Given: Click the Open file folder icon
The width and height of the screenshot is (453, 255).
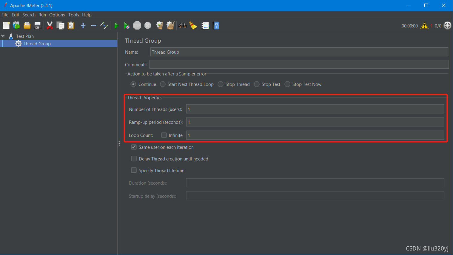Looking at the screenshot, I should pos(27,26).
